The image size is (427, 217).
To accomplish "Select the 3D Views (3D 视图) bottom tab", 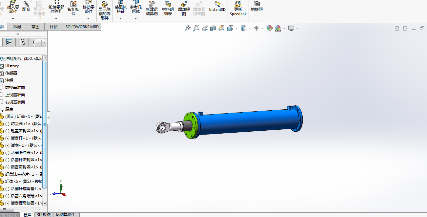I will point(44,215).
